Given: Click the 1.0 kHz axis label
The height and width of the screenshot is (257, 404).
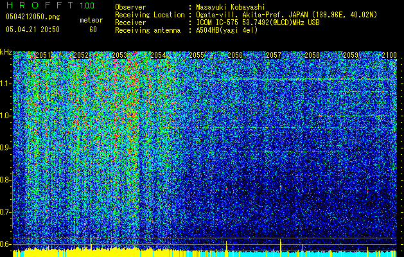Looking at the screenshot, I should tap(6, 116).
